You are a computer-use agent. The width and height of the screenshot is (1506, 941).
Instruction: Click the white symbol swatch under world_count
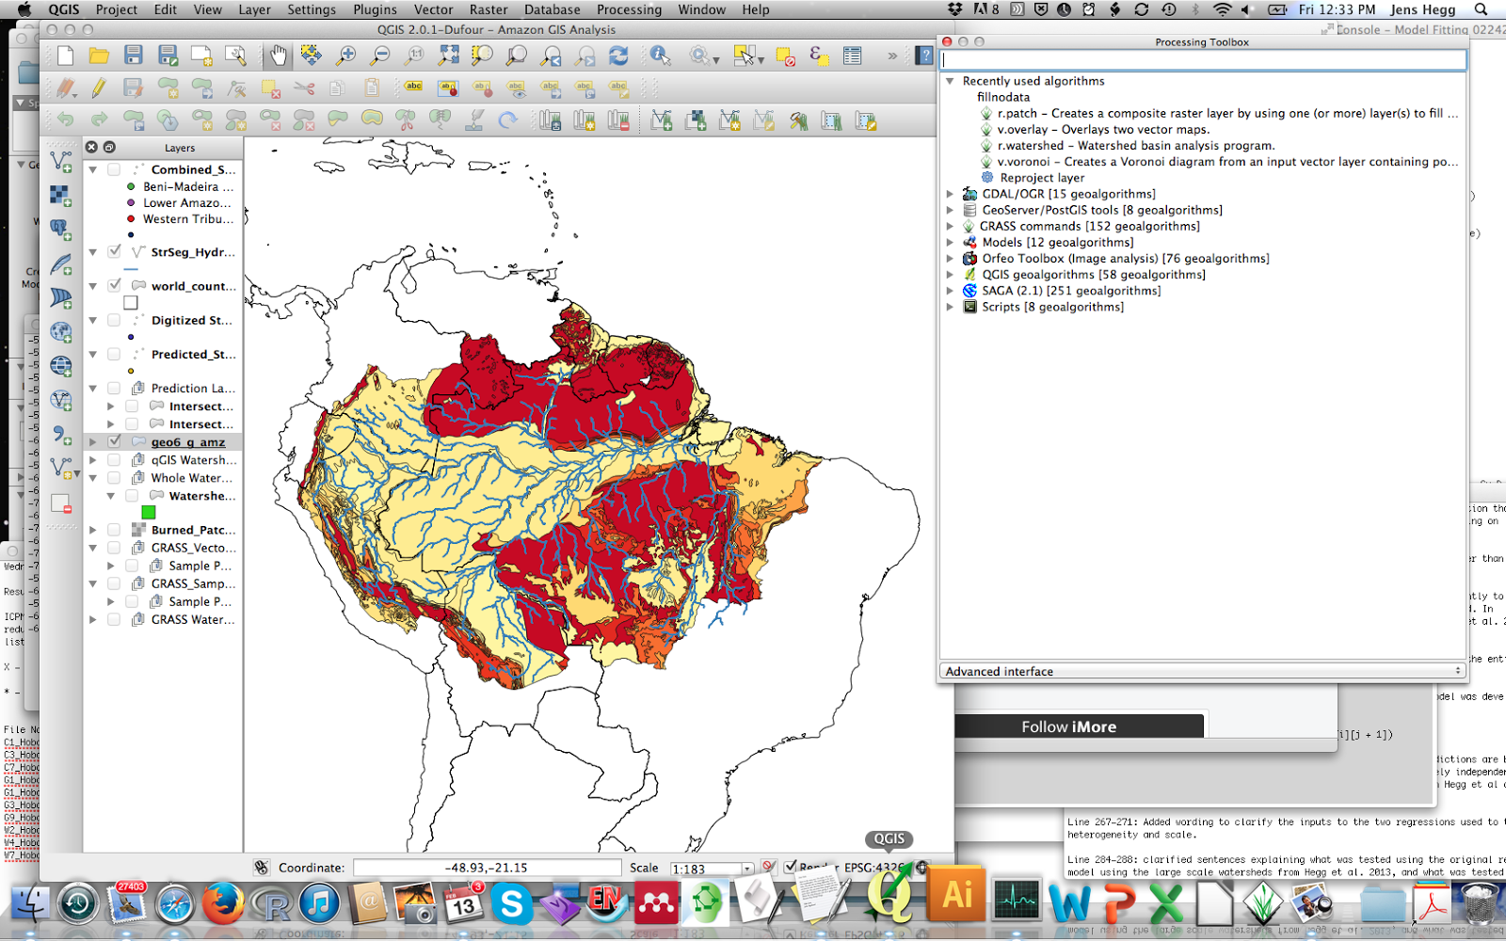[131, 303]
